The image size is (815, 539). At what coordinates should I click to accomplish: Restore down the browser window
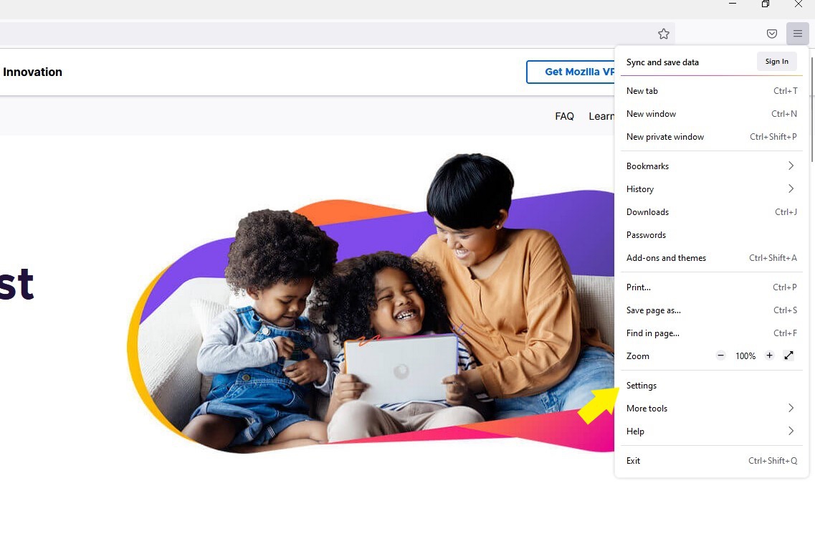765,4
